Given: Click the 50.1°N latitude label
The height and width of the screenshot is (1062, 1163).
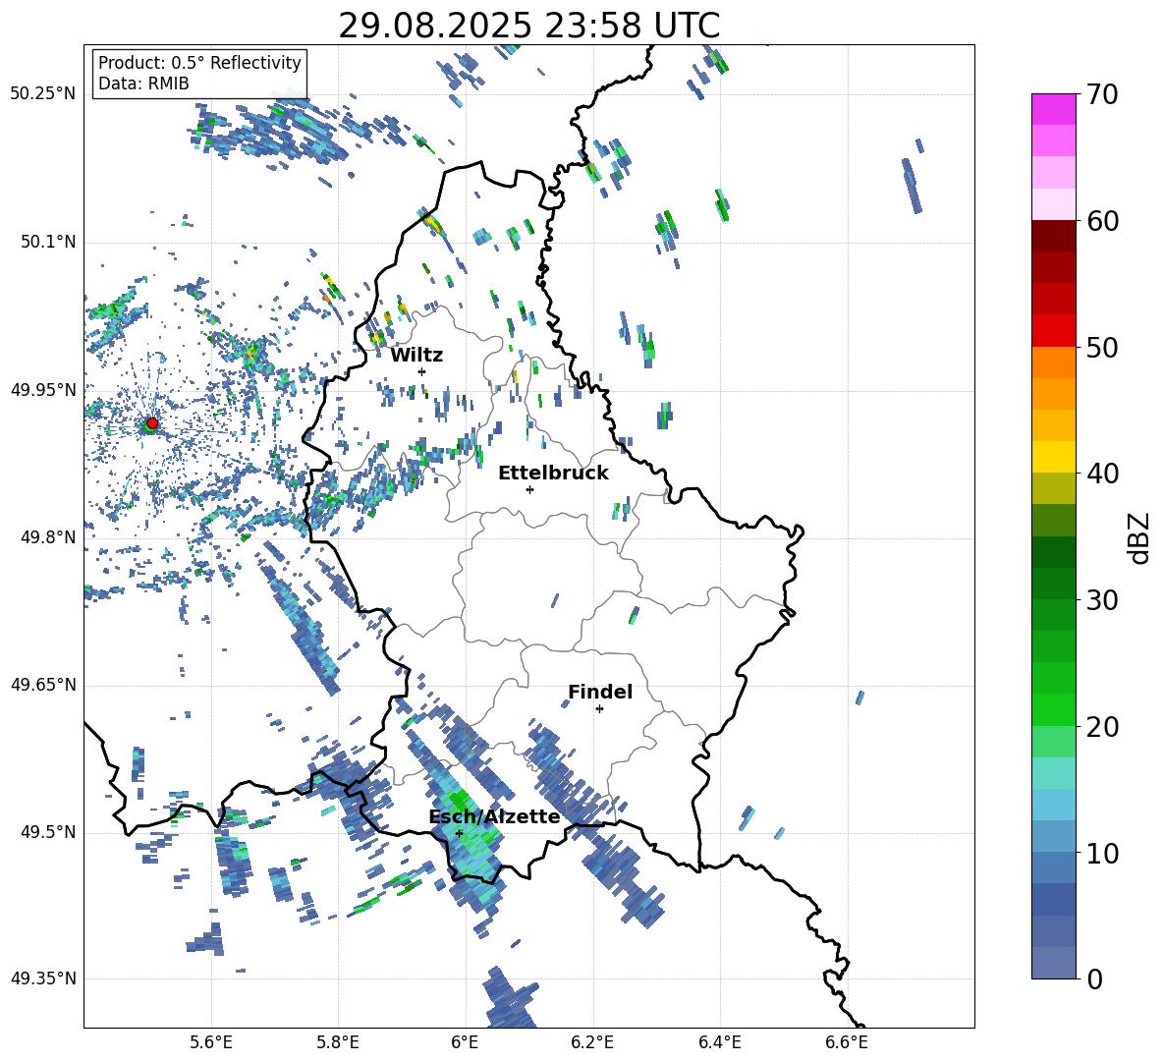Looking at the screenshot, I should coord(47,243).
